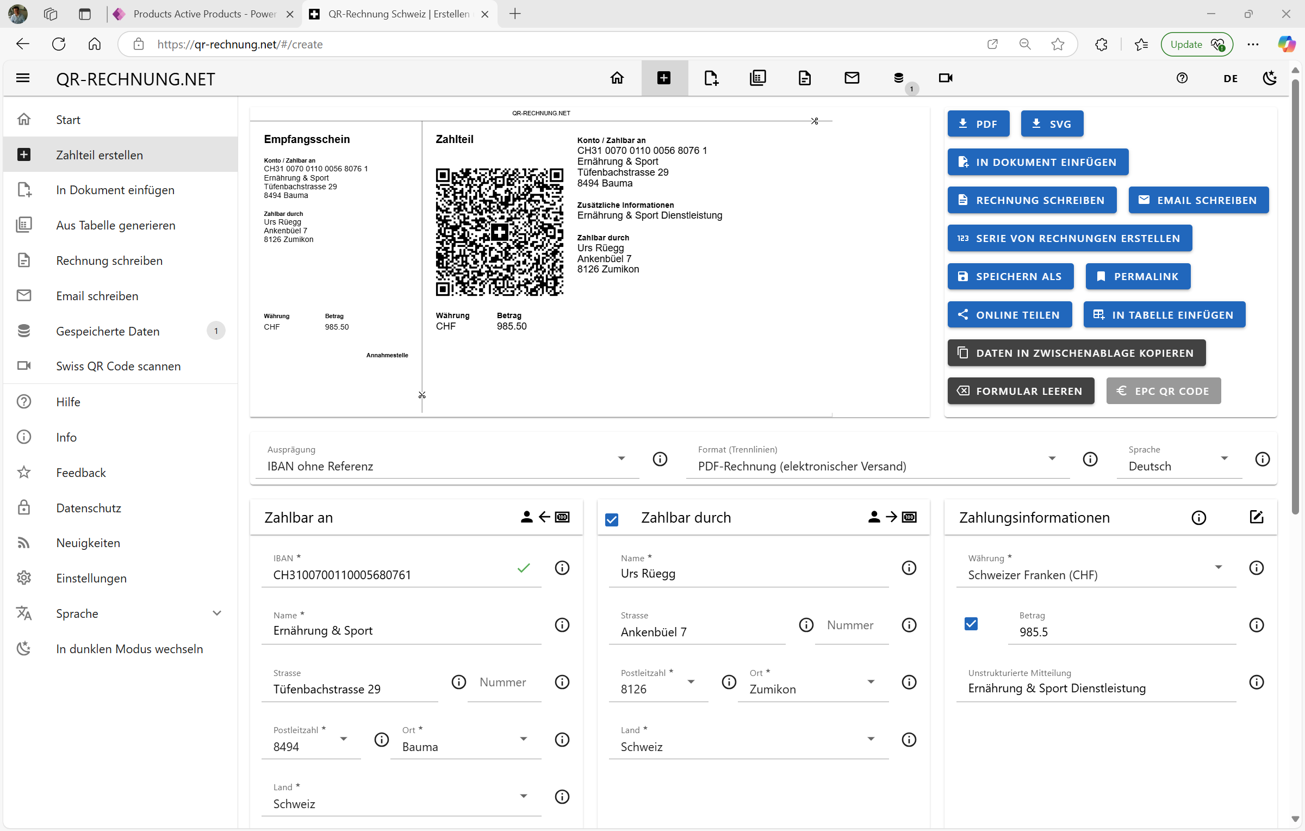Click the page vertical scrollbar thumb
The width and height of the screenshot is (1305, 831).
tap(1296, 296)
